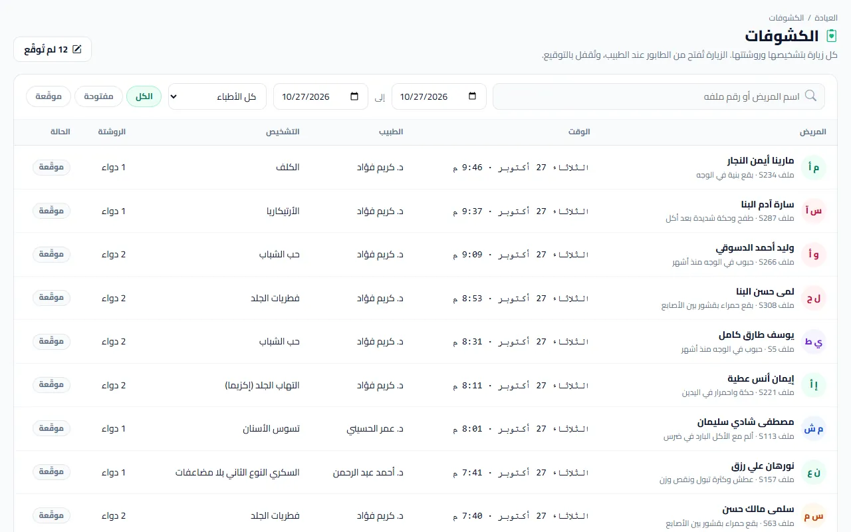Click avatar of مصطفى شادي سليمان

(x=814, y=429)
